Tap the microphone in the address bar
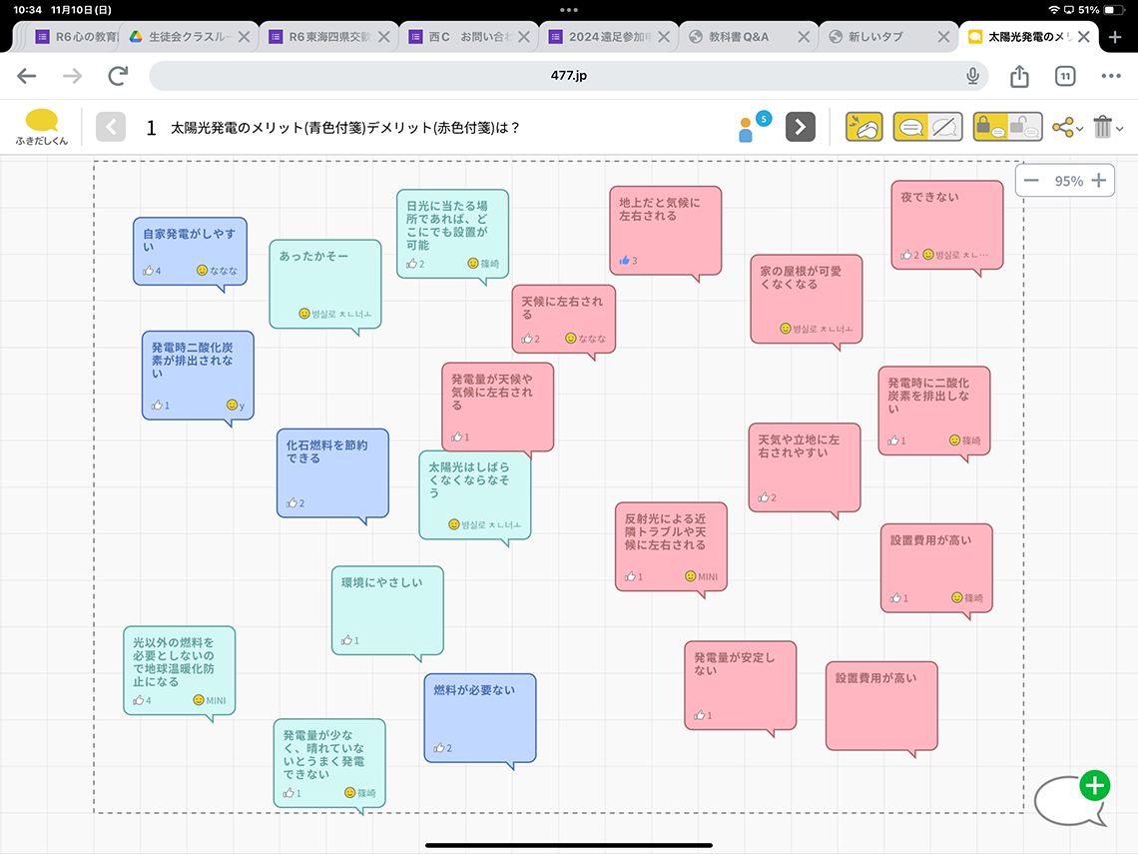Viewport: 1138px width, 854px height. [972, 76]
